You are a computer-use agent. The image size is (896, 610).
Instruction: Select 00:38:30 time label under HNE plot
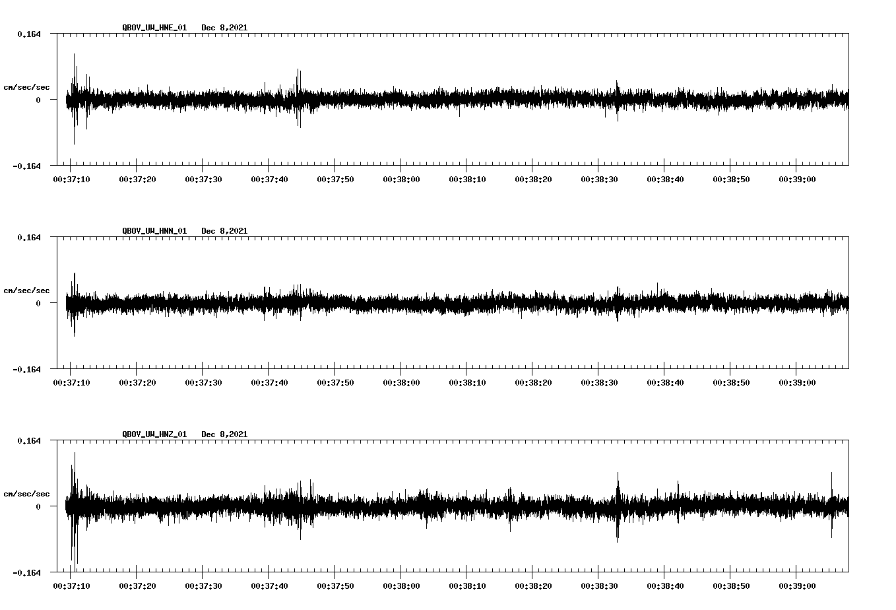(599, 180)
